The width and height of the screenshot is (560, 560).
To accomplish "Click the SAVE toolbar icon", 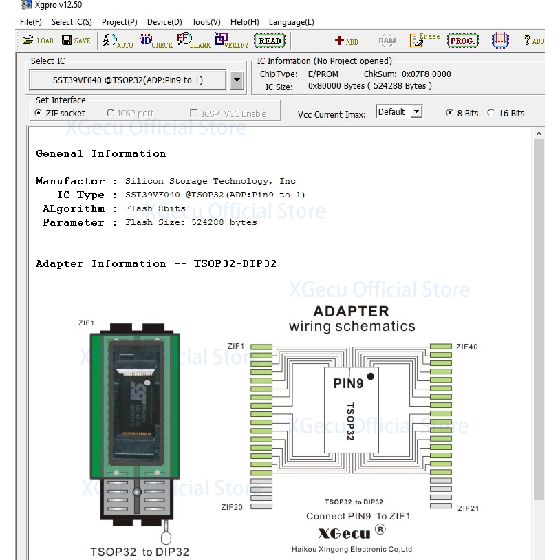I will [76, 41].
